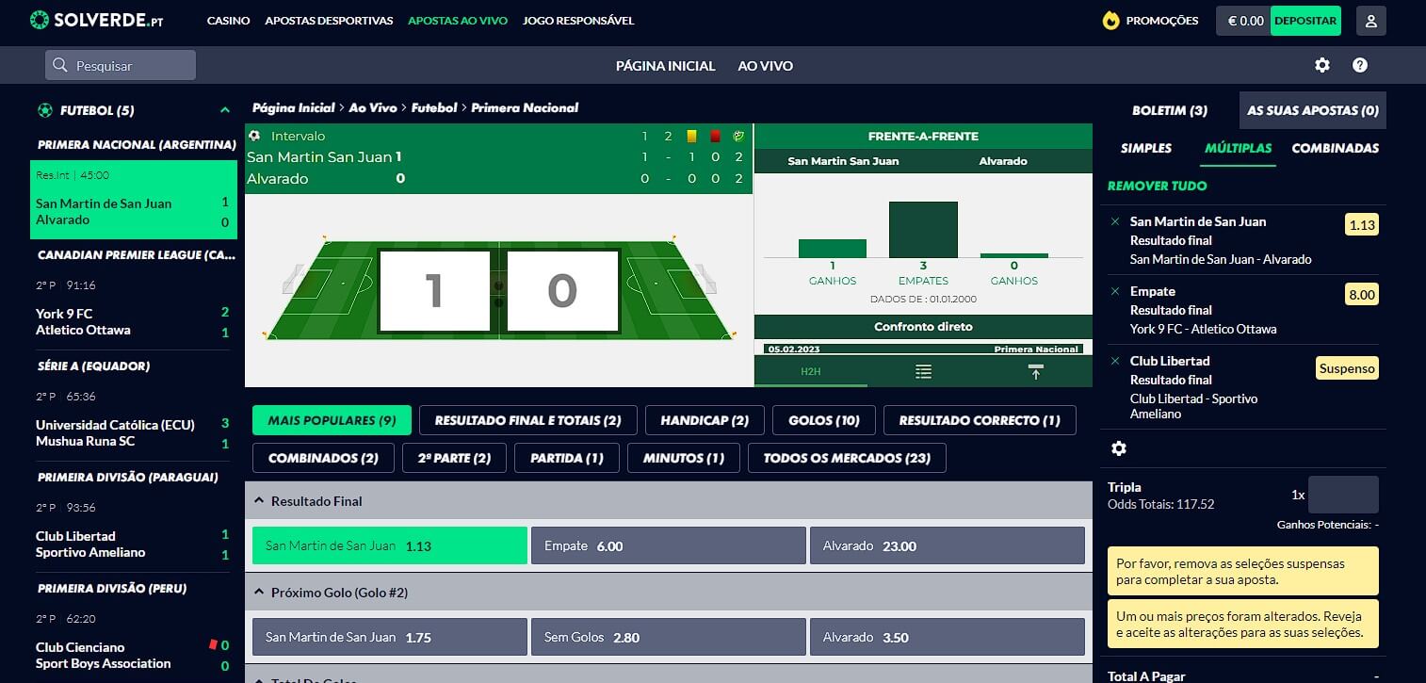
Task: Open the help question mark icon
Action: click(1360, 65)
